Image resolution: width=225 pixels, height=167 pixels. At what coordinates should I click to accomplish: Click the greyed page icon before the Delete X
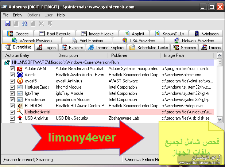[x=33, y=24]
